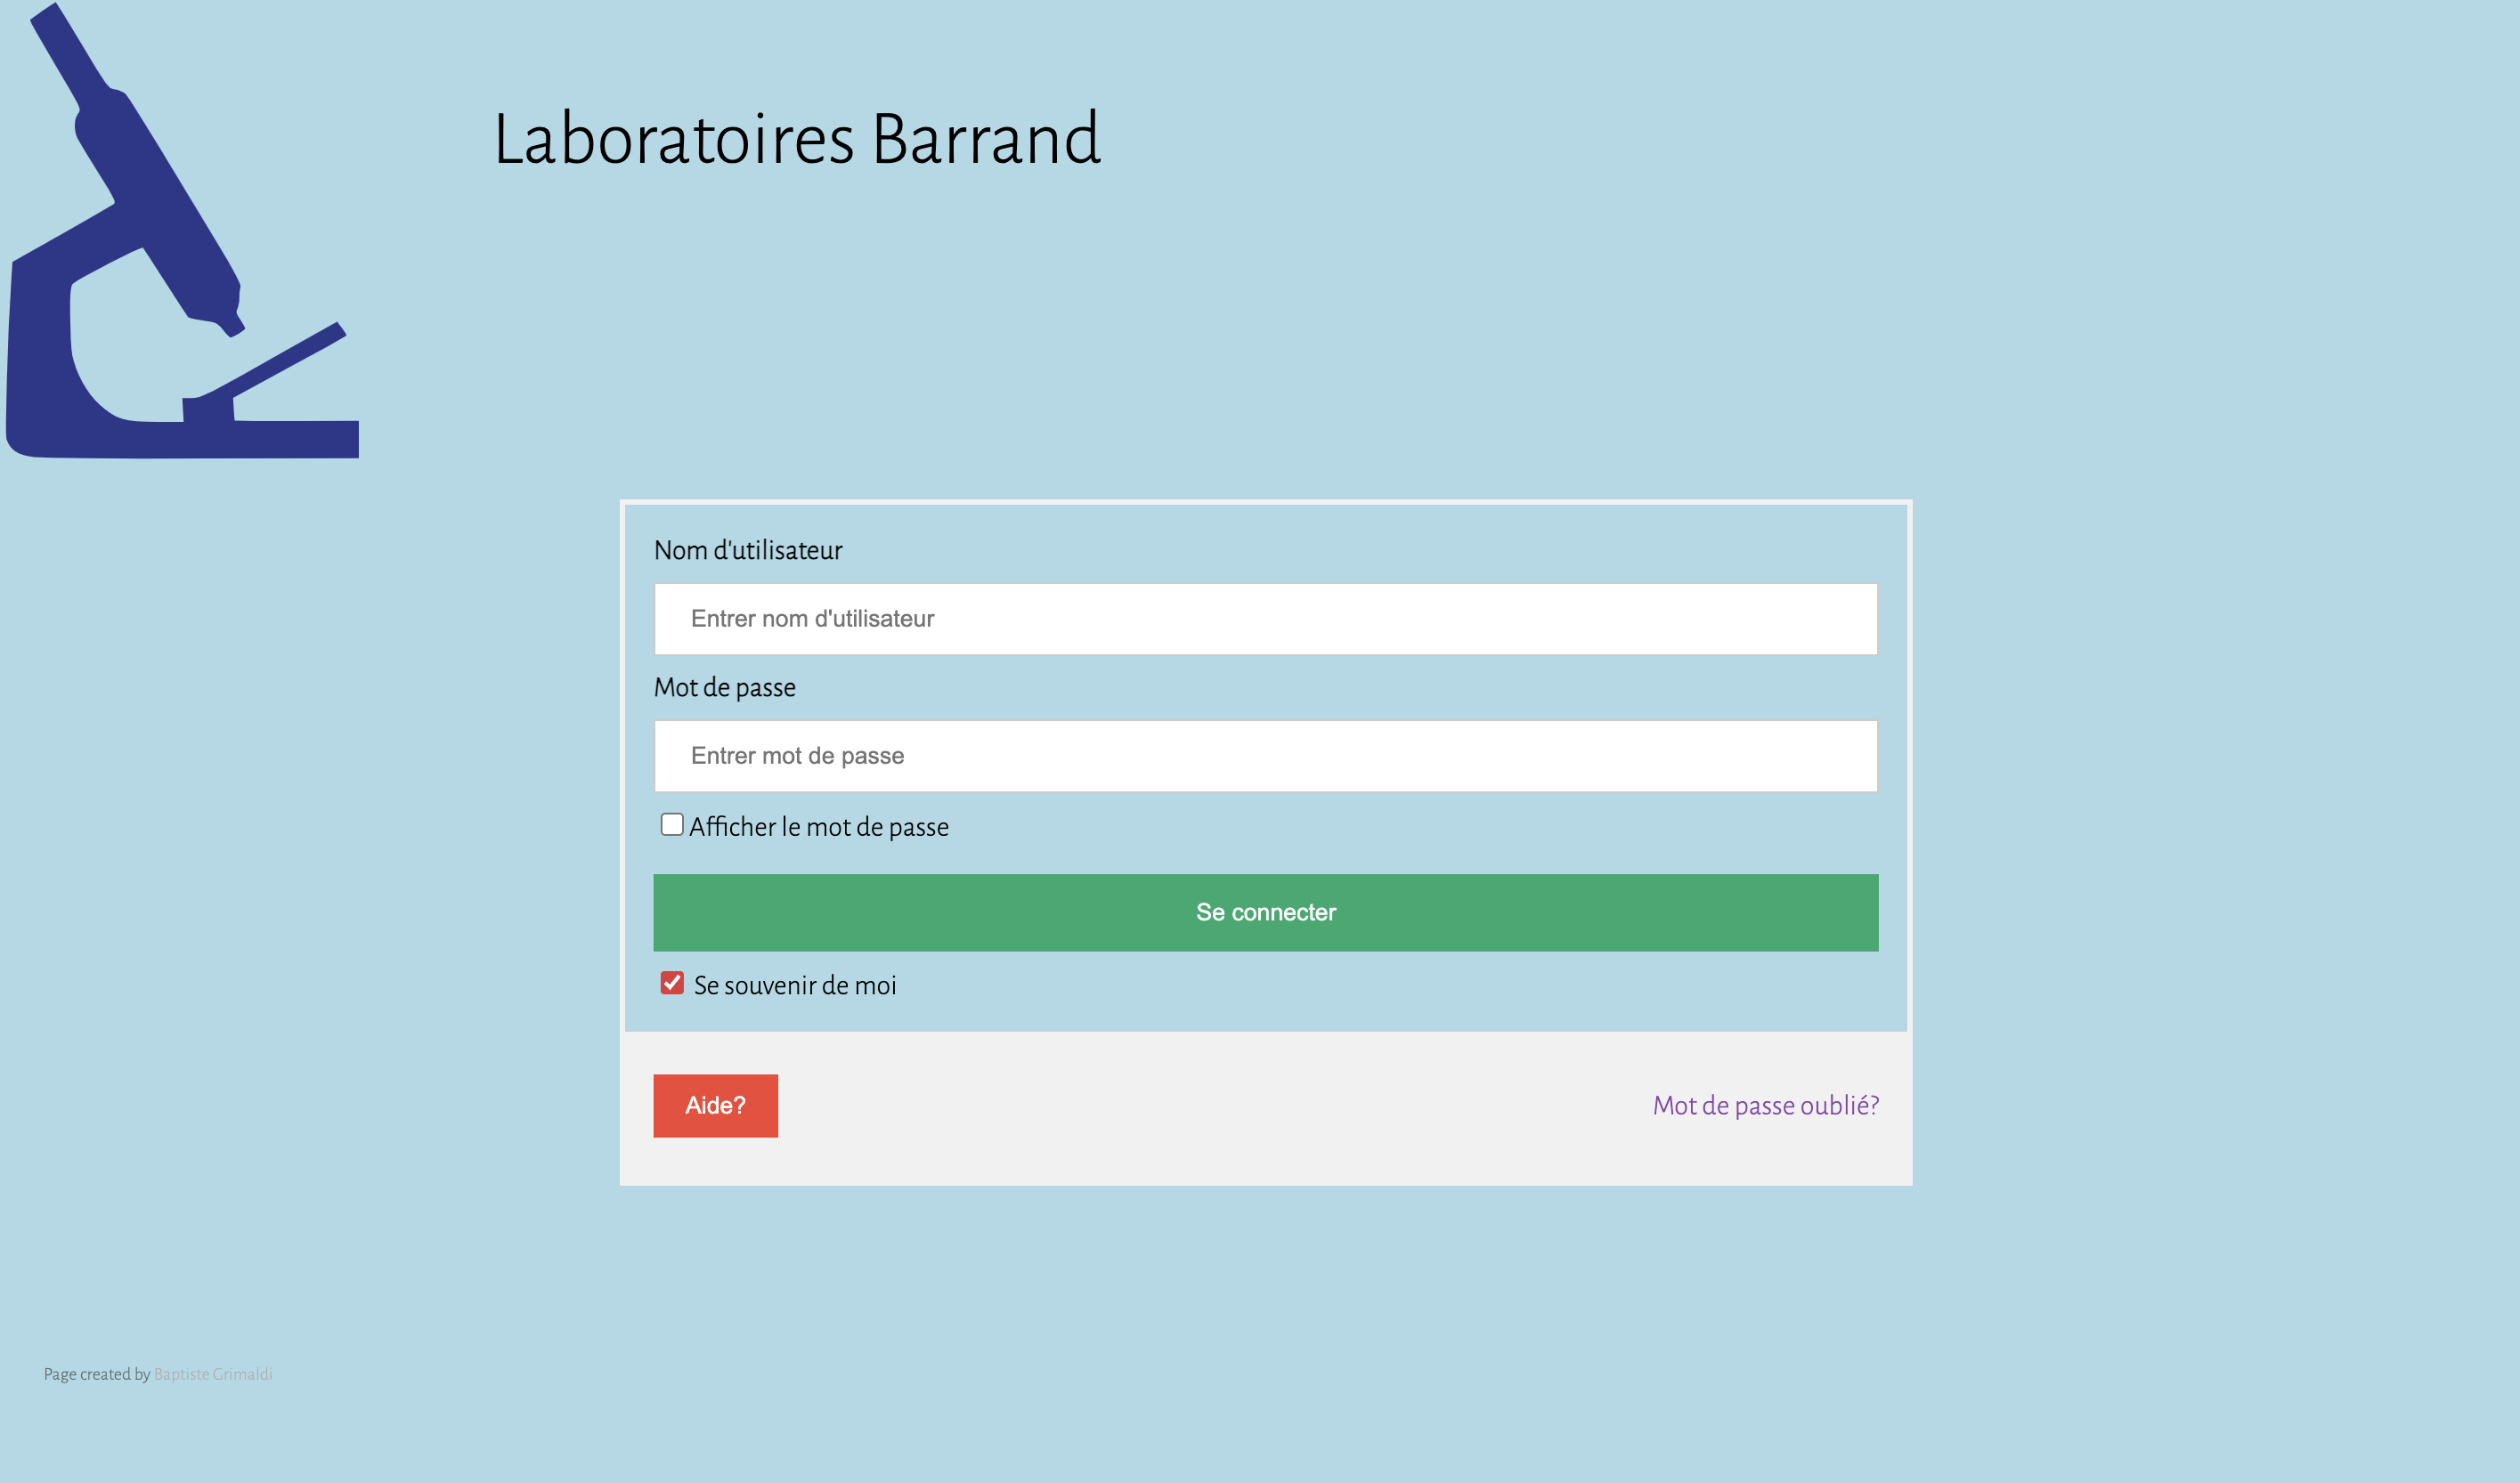Screen dimensions: 2520x1483
Task: Click the microscope stage arm in logo
Action: click(265, 369)
